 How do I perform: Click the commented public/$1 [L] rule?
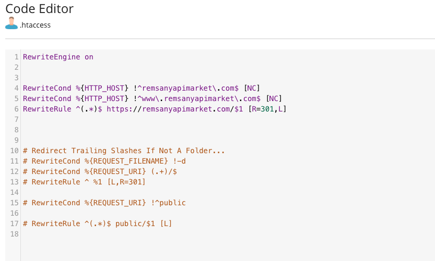97,223
